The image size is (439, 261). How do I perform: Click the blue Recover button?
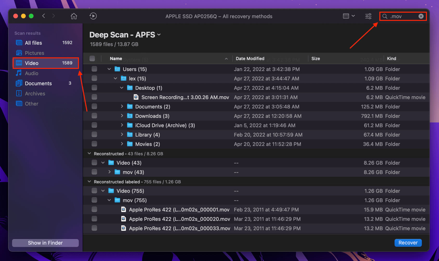tap(408, 243)
